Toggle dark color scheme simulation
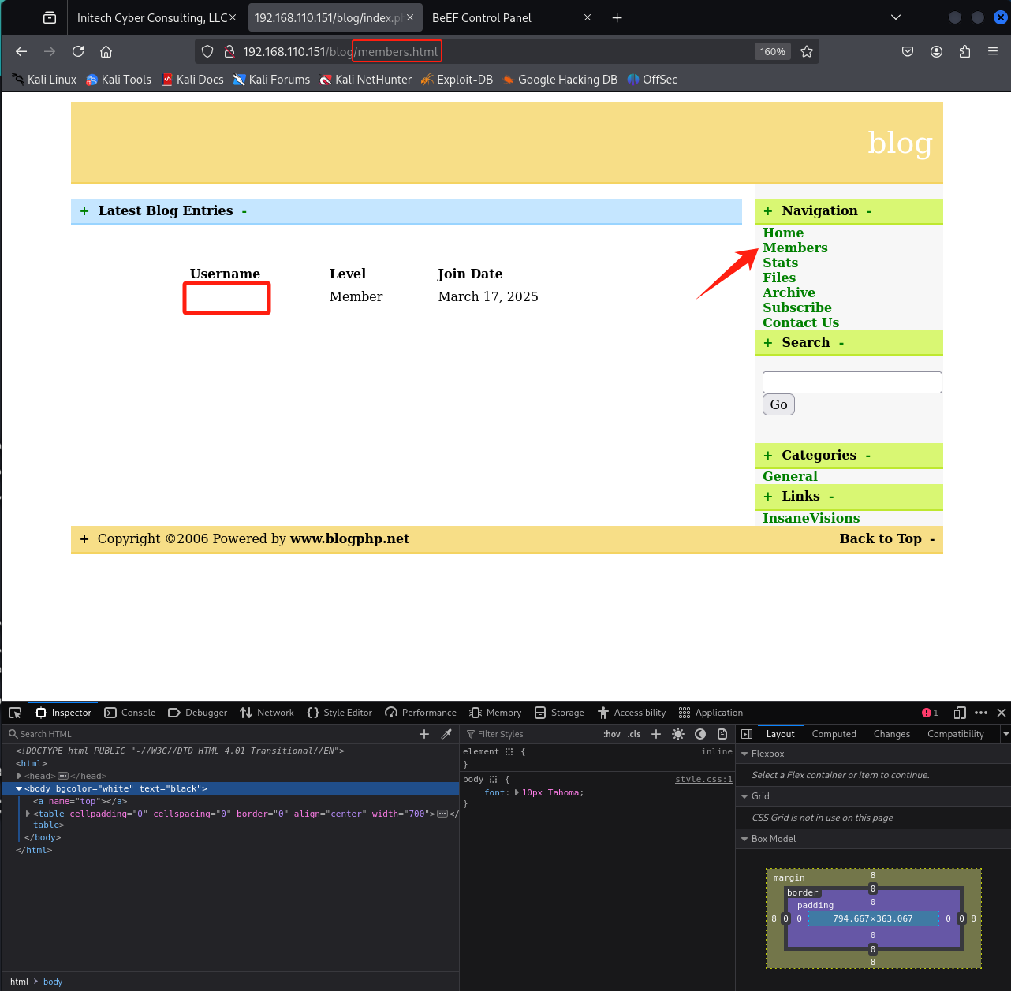Image resolution: width=1011 pixels, height=991 pixels. coord(700,734)
